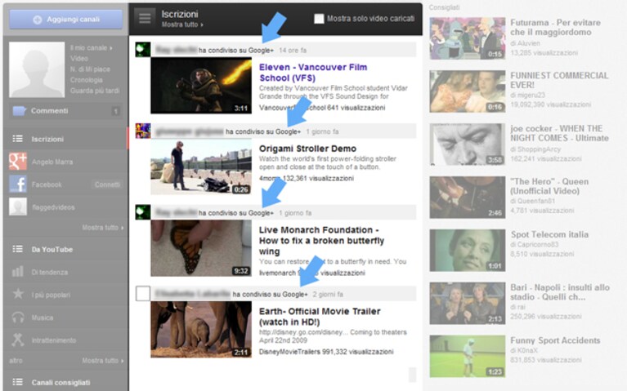
Task: Open Futurama recommended video thumbnail
Action: click(468, 38)
